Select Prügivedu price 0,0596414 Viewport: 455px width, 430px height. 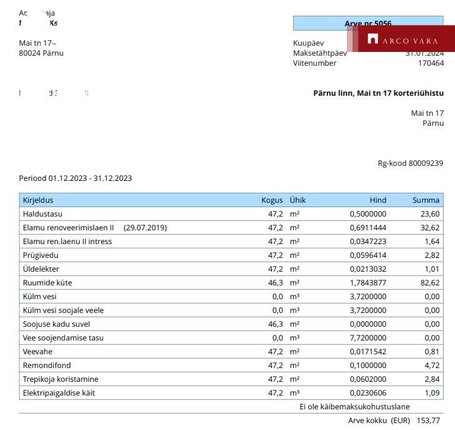point(368,255)
